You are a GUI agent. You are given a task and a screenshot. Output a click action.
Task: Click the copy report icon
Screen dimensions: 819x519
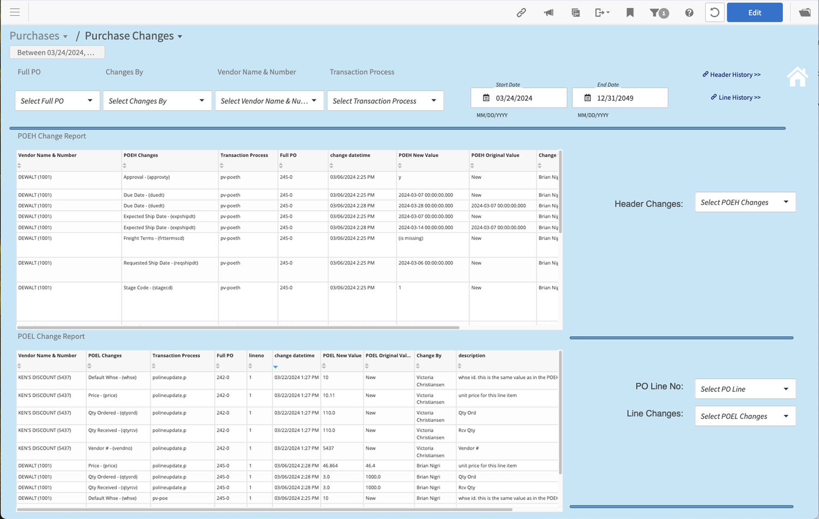(x=575, y=12)
